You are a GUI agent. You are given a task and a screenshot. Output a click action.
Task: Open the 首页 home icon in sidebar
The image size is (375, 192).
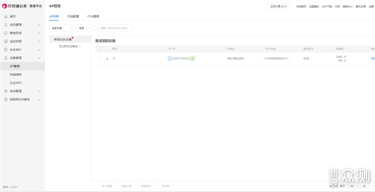6,17
